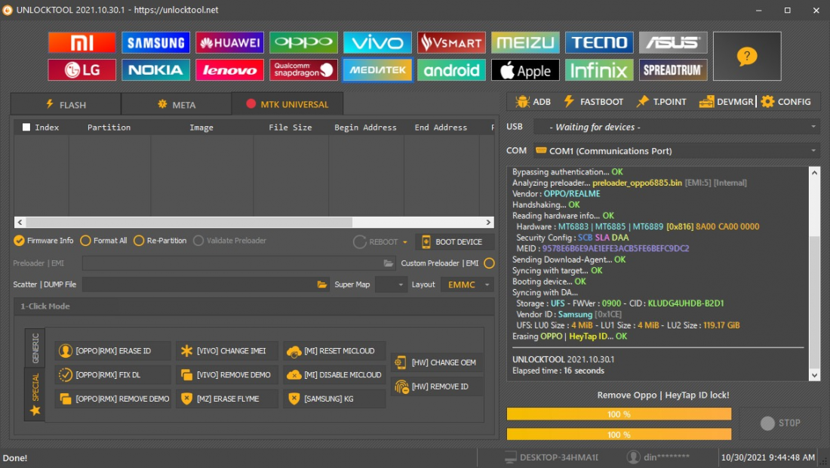Viewport: 830px width, 468px height.
Task: Open the SPECIAL star side tab
Action: 35,394
